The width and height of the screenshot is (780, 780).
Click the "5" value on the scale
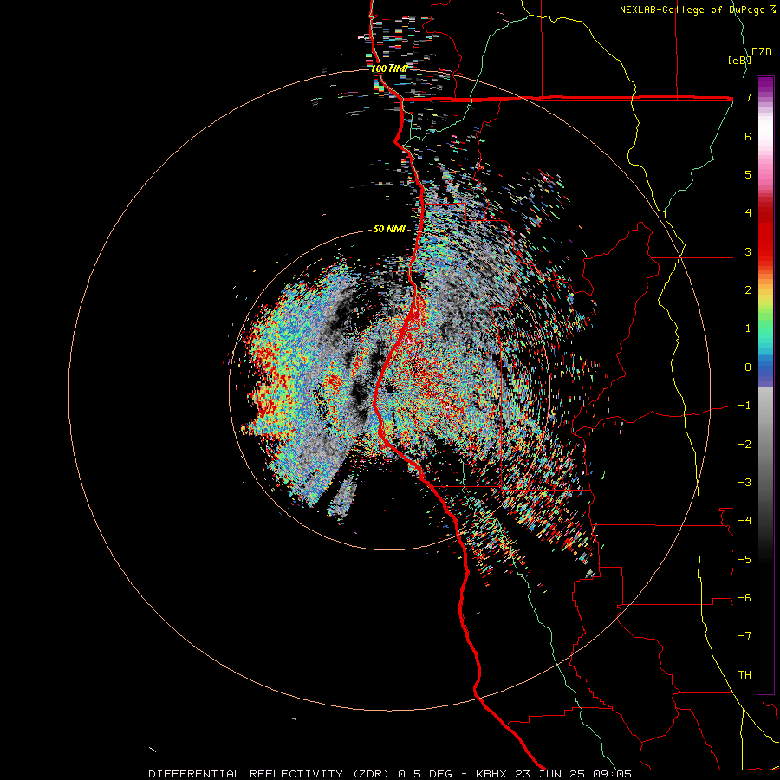click(748, 174)
